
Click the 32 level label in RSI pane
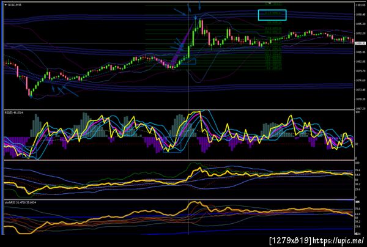pyautogui.click(x=357, y=144)
